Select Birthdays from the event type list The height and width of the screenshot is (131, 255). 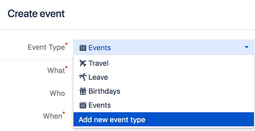pyautogui.click(x=163, y=91)
